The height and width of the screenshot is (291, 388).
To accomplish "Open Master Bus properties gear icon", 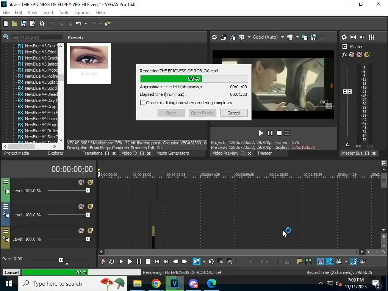I will click(x=344, y=37).
